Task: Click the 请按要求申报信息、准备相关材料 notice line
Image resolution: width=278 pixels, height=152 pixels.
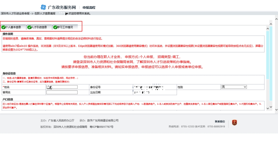Action: 132,67
